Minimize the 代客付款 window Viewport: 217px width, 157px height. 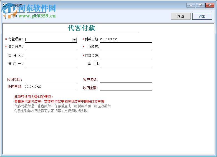[191, 5]
